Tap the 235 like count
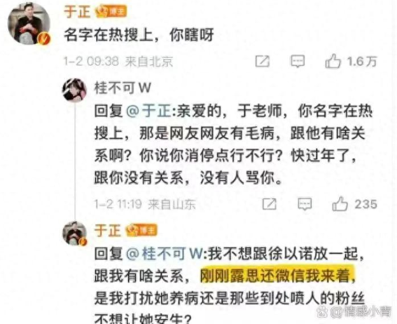 click(366, 204)
